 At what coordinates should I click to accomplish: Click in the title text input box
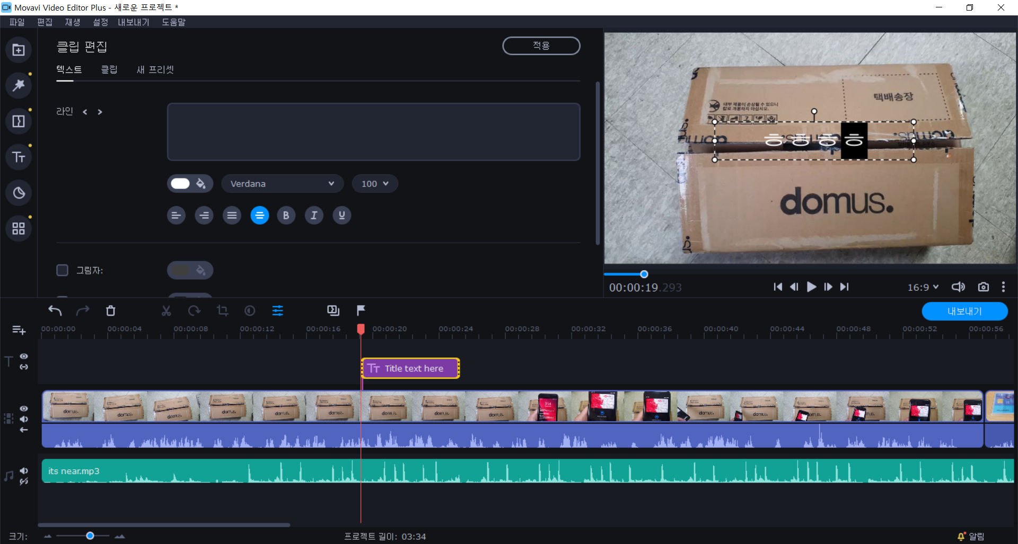[374, 132]
